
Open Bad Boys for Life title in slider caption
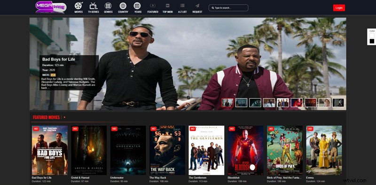click(x=58, y=59)
